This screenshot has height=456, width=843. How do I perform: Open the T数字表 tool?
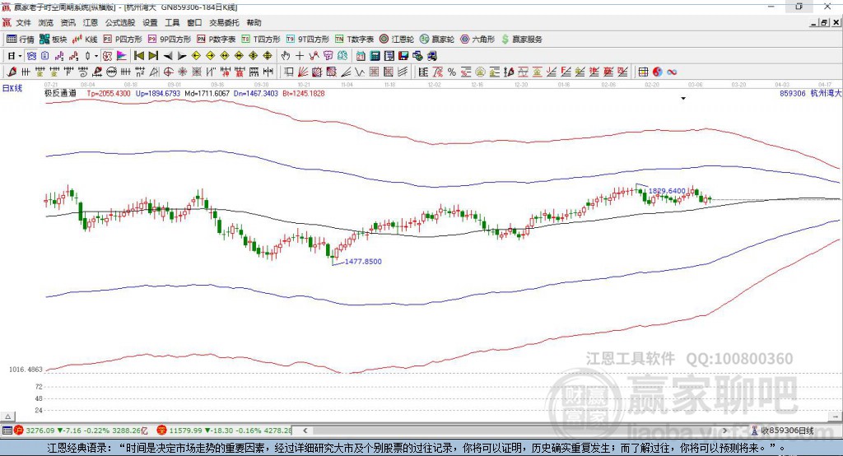pos(354,40)
